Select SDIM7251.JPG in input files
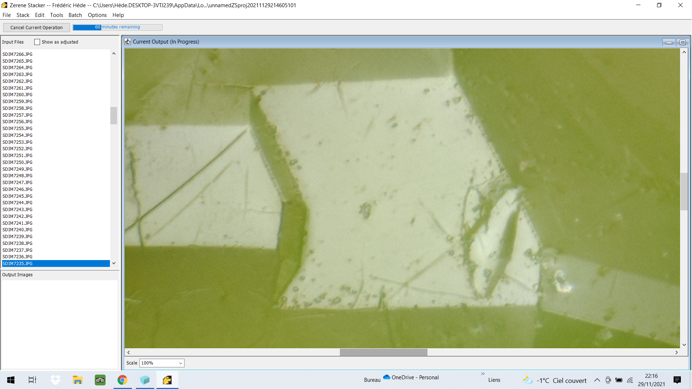 tap(56, 156)
